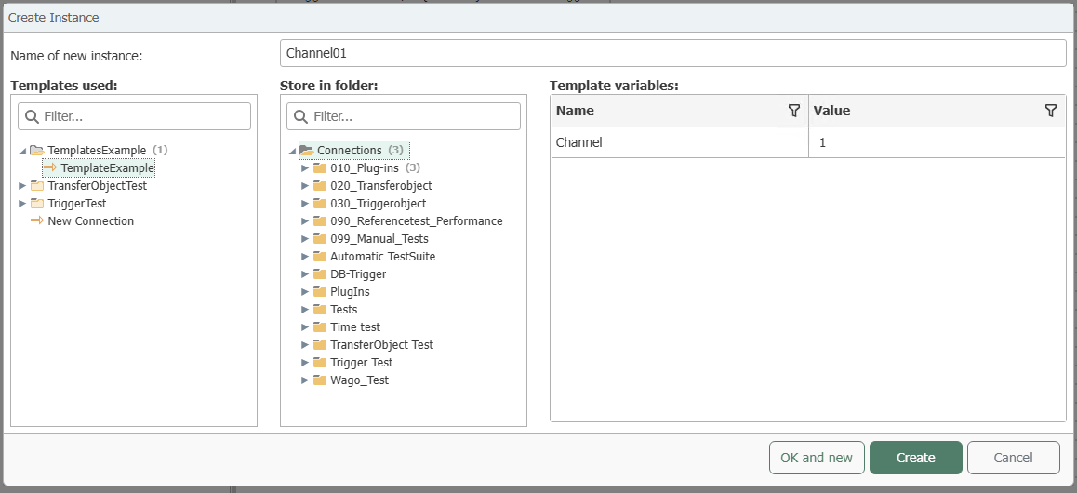Select the Automatic TestSuite folder
Viewport: 1077px width, 493px height.
point(382,256)
